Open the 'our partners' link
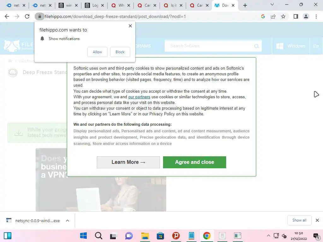This screenshot has width=323, height=242. tap(139, 97)
